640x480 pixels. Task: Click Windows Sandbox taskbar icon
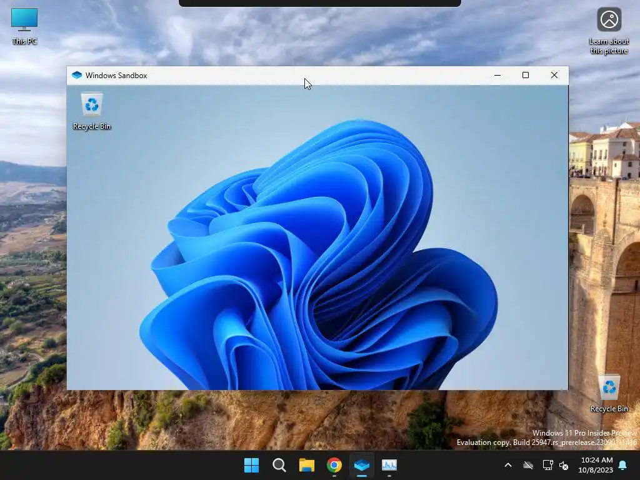click(x=362, y=465)
